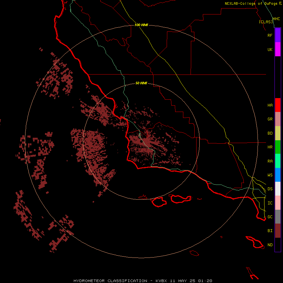Click the WS legend label
This screenshot has height=283, width=283.
[270, 175]
